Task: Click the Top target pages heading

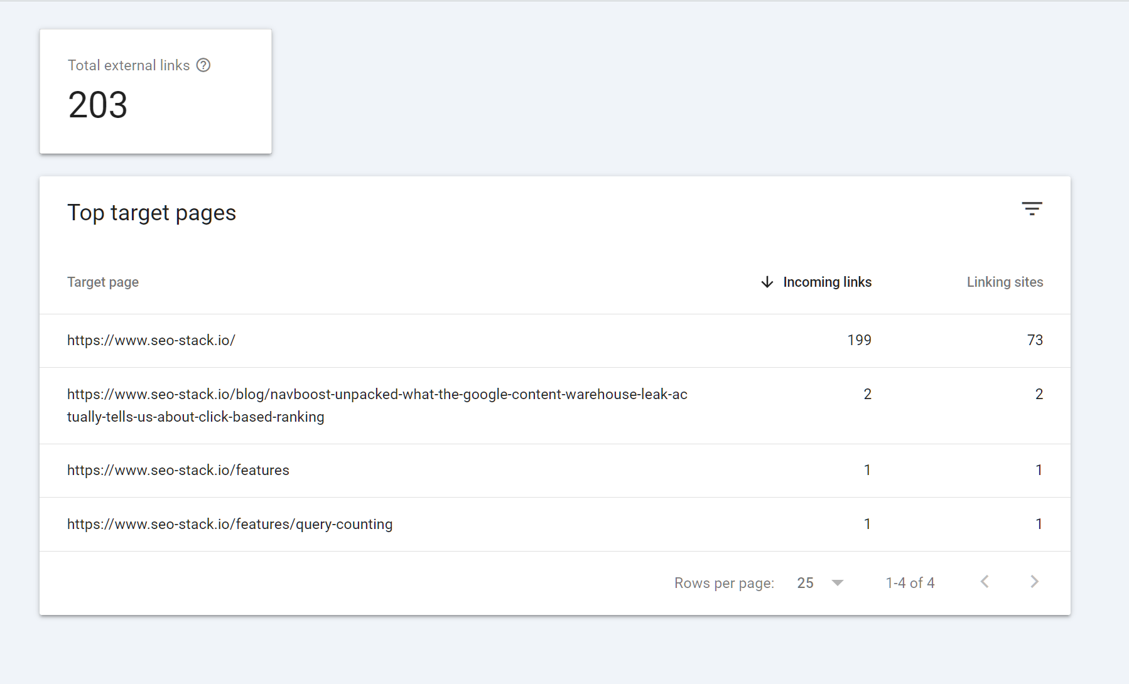Action: point(152,213)
